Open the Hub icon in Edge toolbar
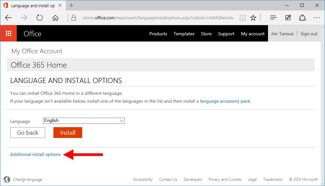The image size is (325, 186). pos(273,18)
